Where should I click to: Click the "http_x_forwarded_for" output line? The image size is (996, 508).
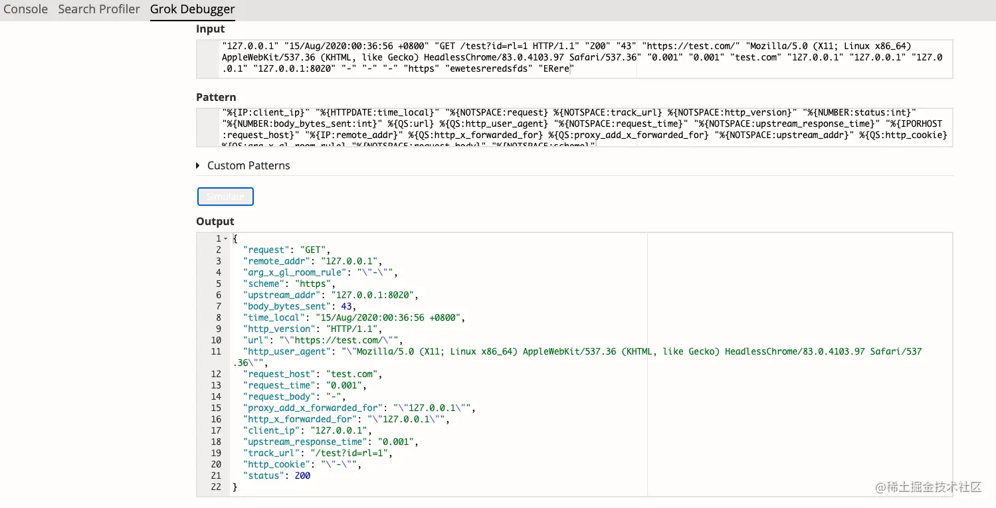coord(346,419)
